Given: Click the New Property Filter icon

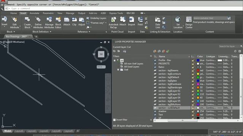Looking at the screenshot, I should [114, 51].
